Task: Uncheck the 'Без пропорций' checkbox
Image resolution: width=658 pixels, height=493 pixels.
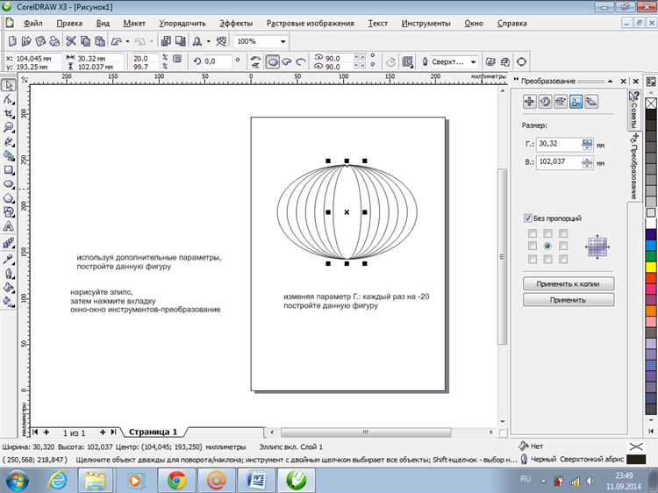Action: (x=527, y=218)
